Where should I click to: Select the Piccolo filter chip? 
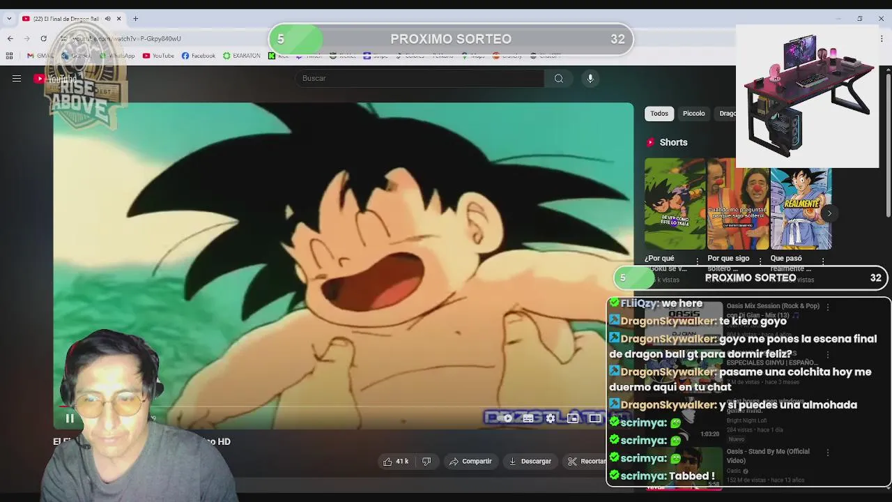coord(693,113)
